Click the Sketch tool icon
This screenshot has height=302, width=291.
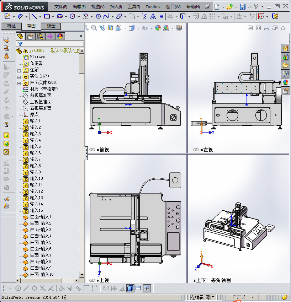pos(7,16)
